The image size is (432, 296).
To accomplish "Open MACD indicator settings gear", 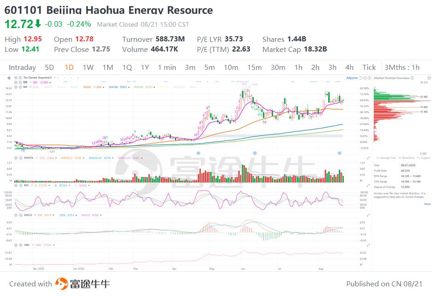I will pyautogui.click(x=16, y=215).
